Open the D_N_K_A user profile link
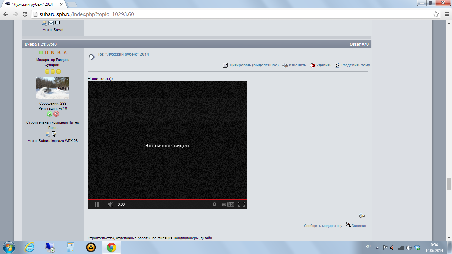The width and height of the screenshot is (452, 254). tap(55, 53)
